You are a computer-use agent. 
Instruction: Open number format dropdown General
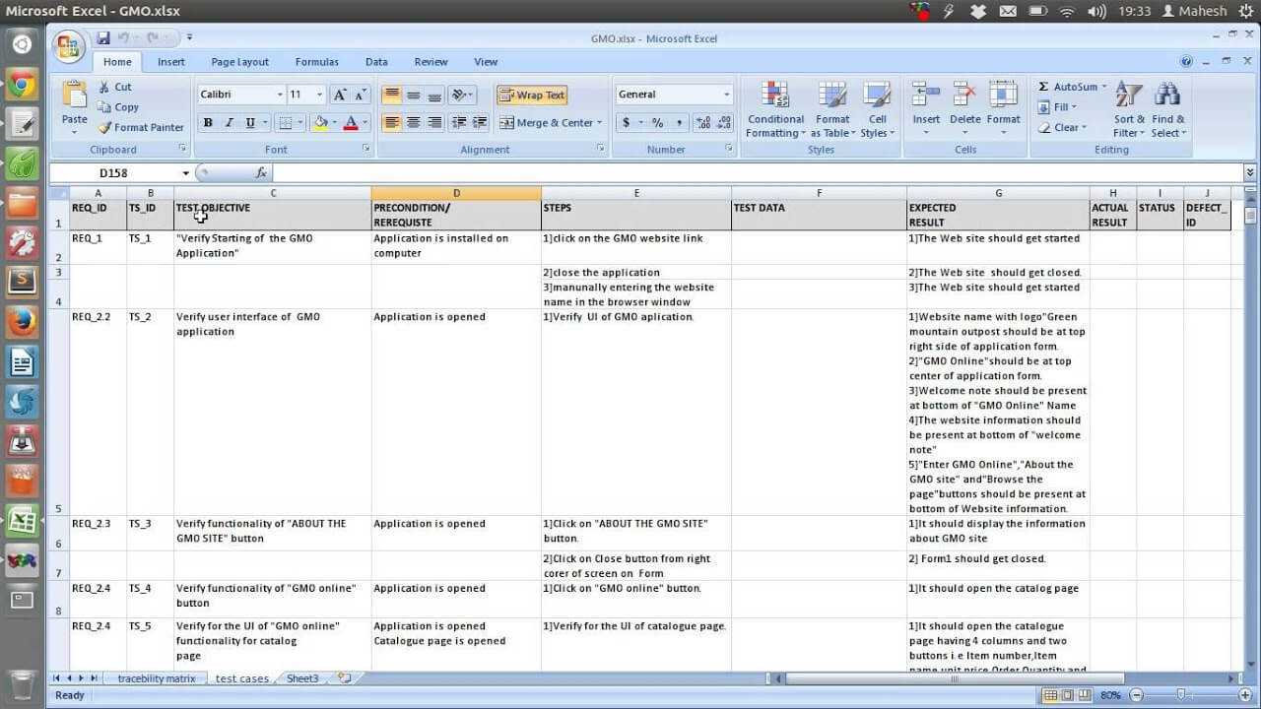727,95
